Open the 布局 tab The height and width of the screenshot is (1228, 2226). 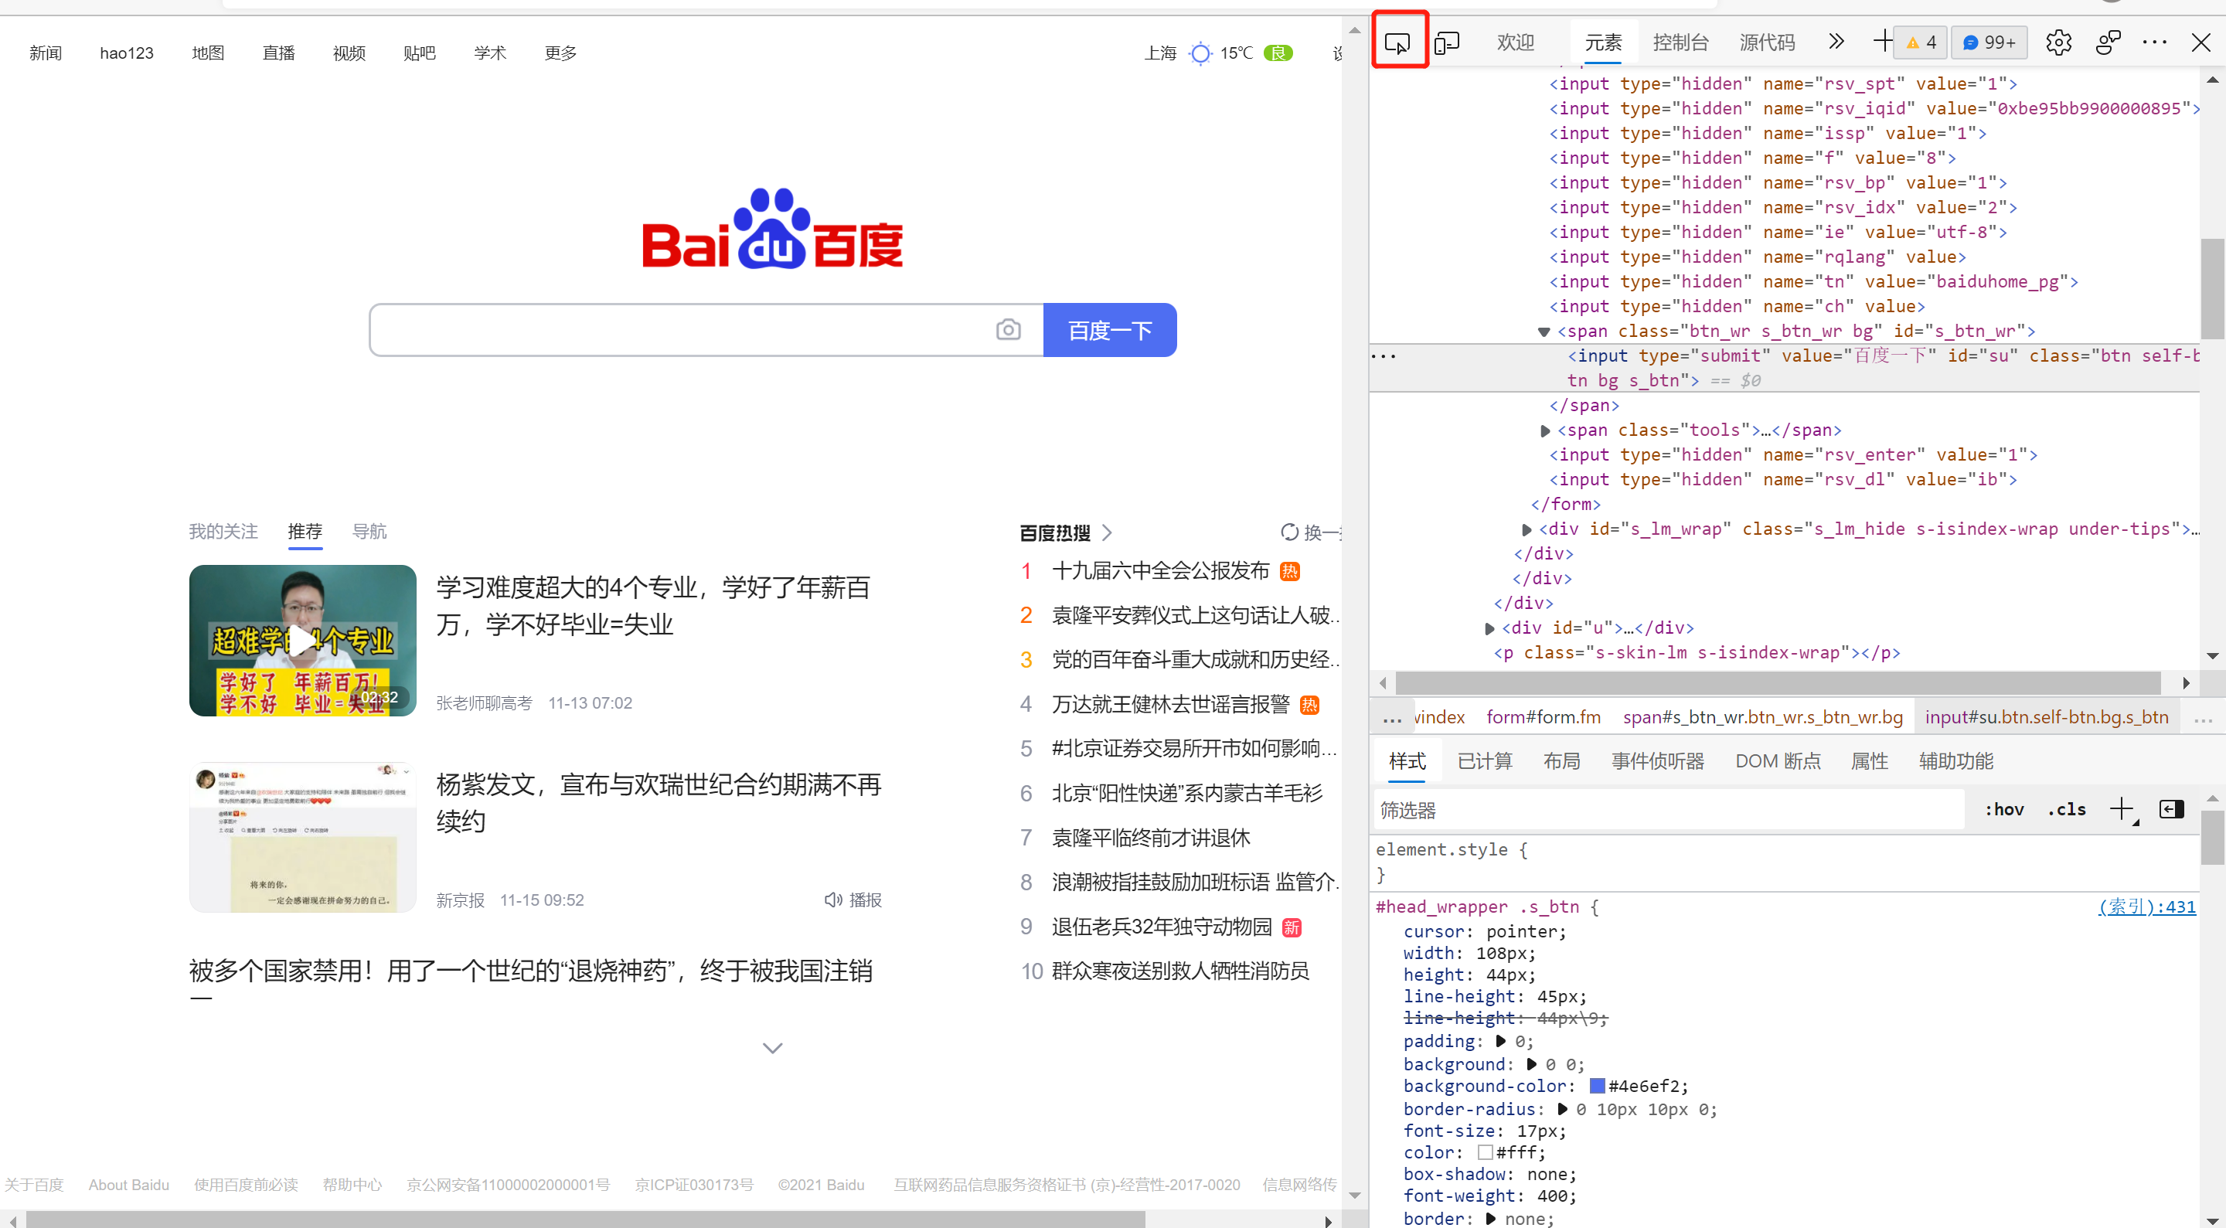point(1561,760)
